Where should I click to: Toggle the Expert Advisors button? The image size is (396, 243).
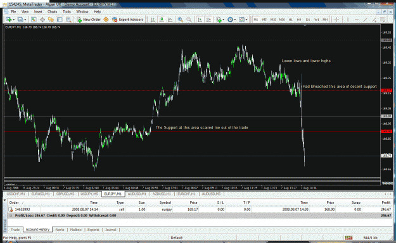pos(128,20)
